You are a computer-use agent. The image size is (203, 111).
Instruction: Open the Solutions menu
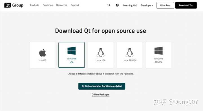pyautogui.click(x=48, y=5)
